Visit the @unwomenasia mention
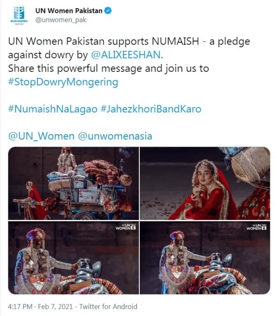Viewport: 277px width, 316px height. 115,136
